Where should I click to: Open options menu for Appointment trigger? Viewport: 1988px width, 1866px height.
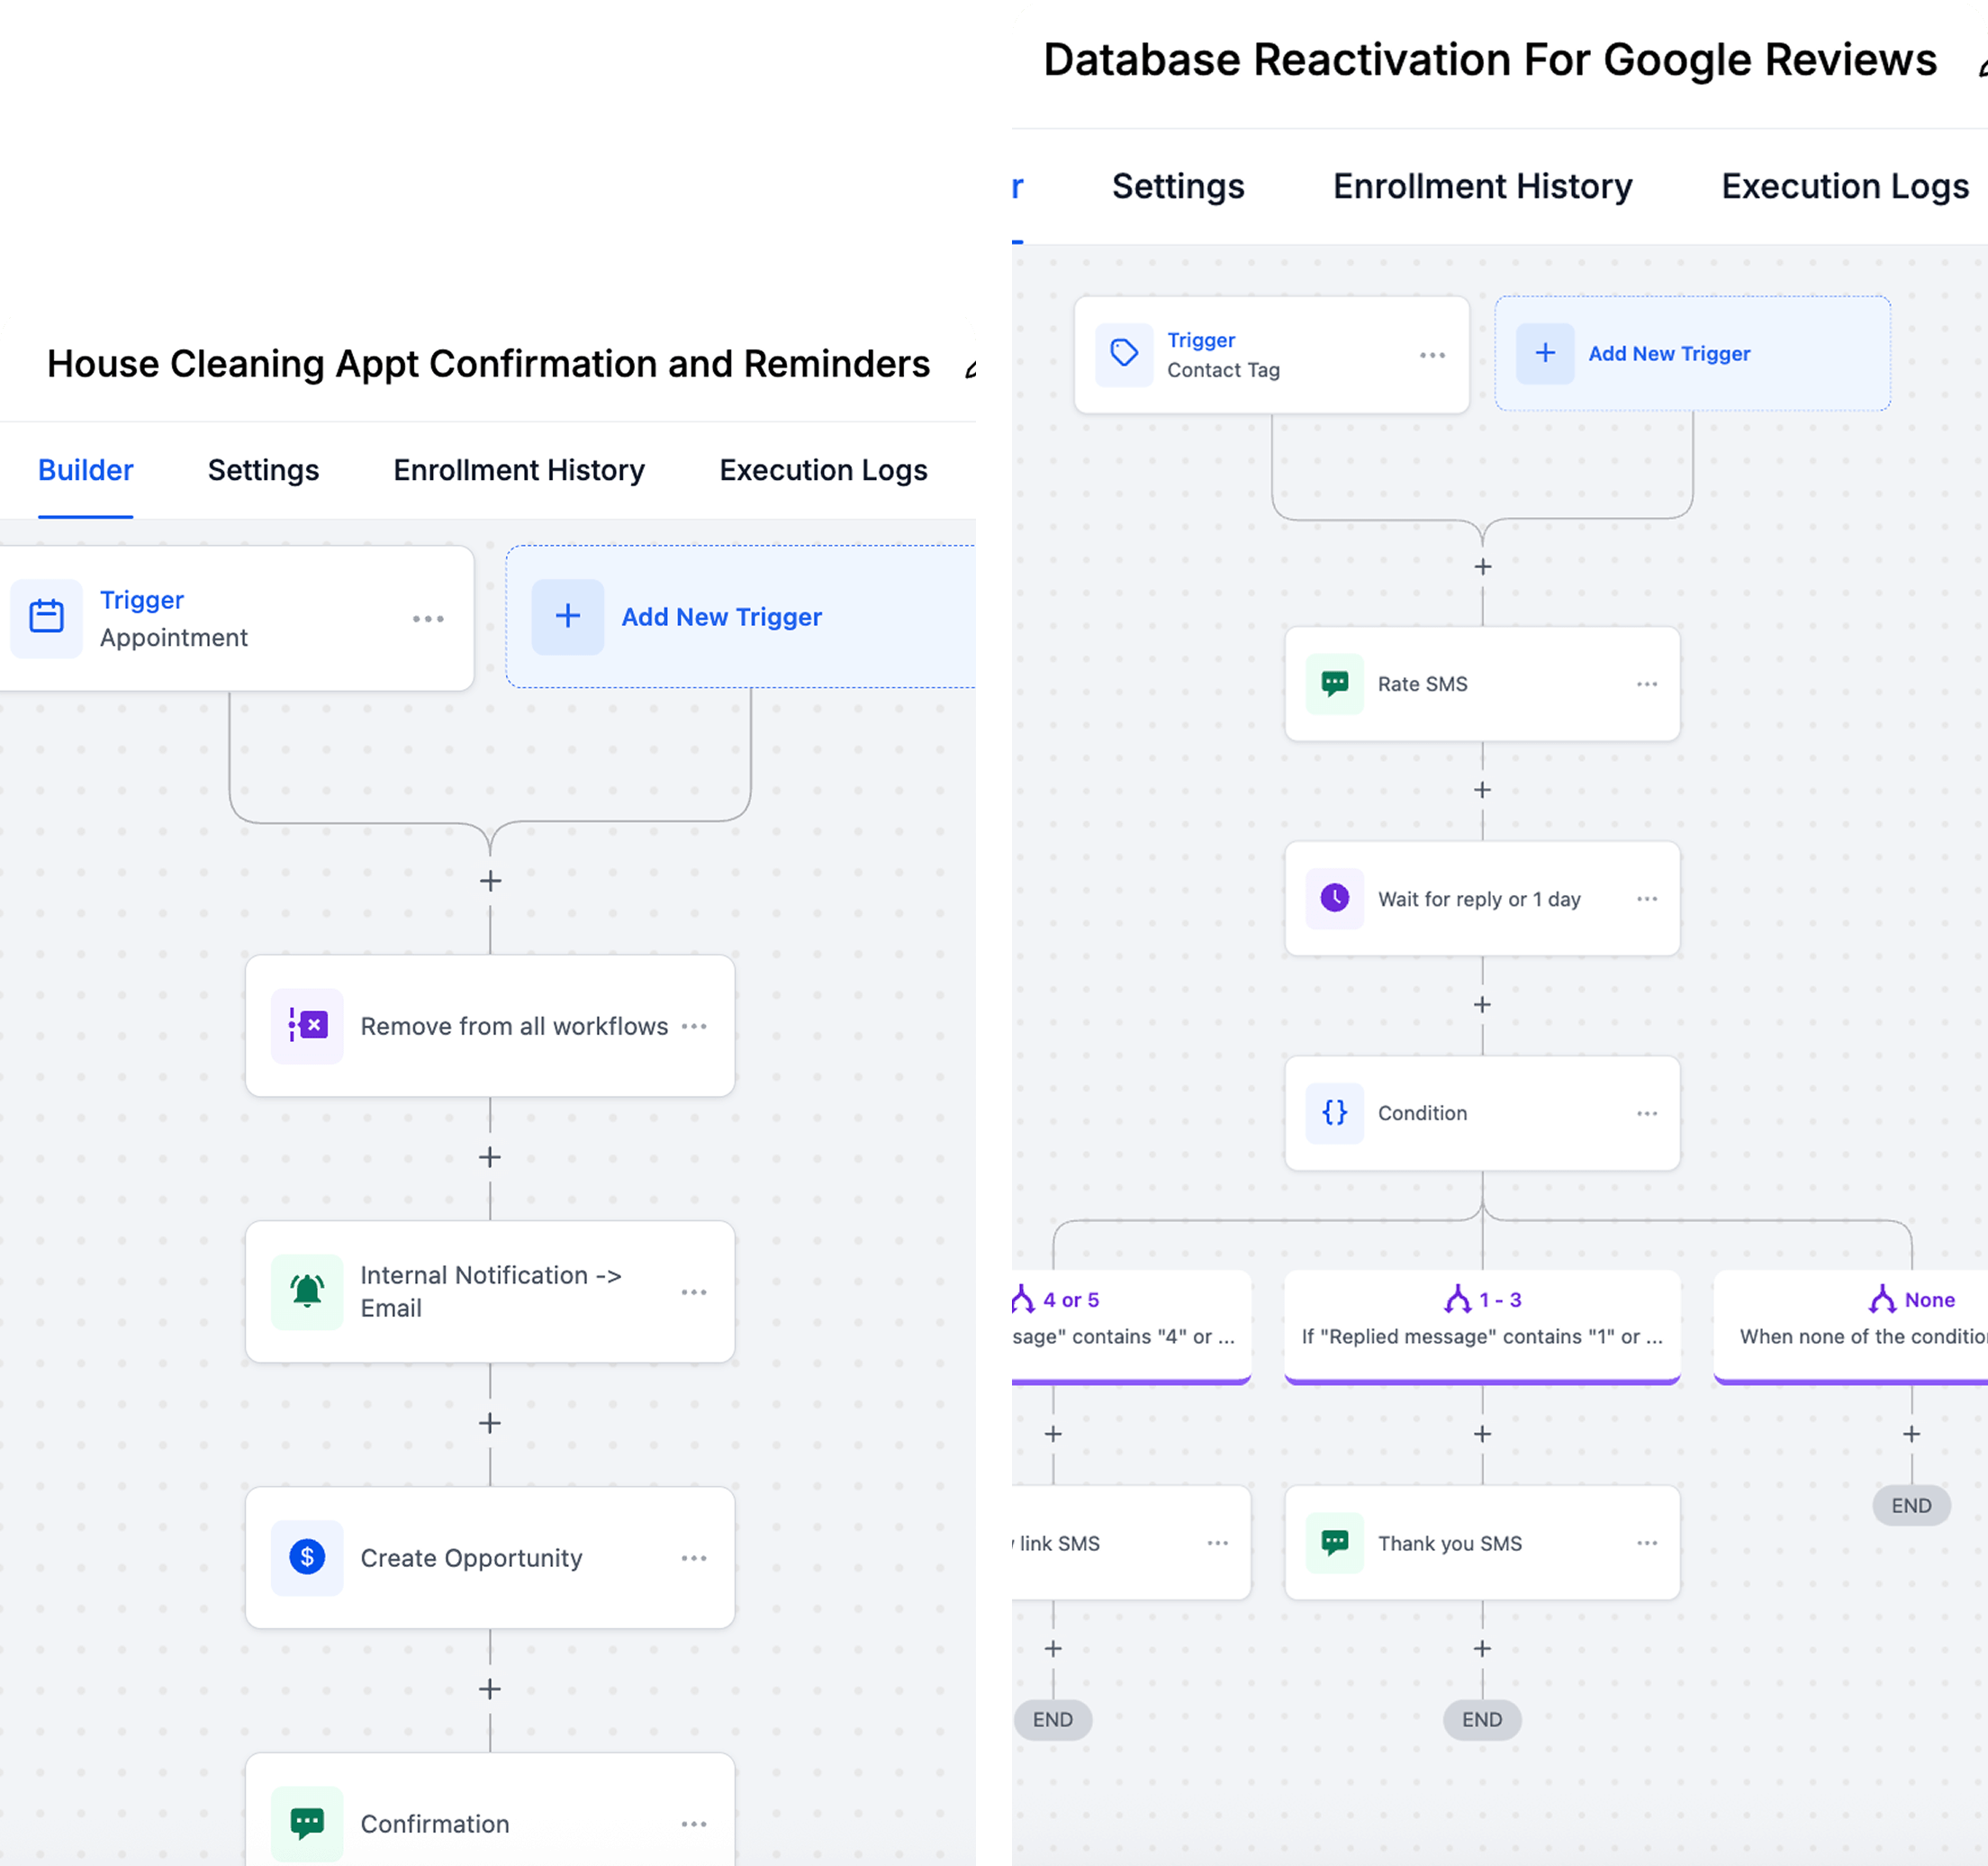click(428, 619)
